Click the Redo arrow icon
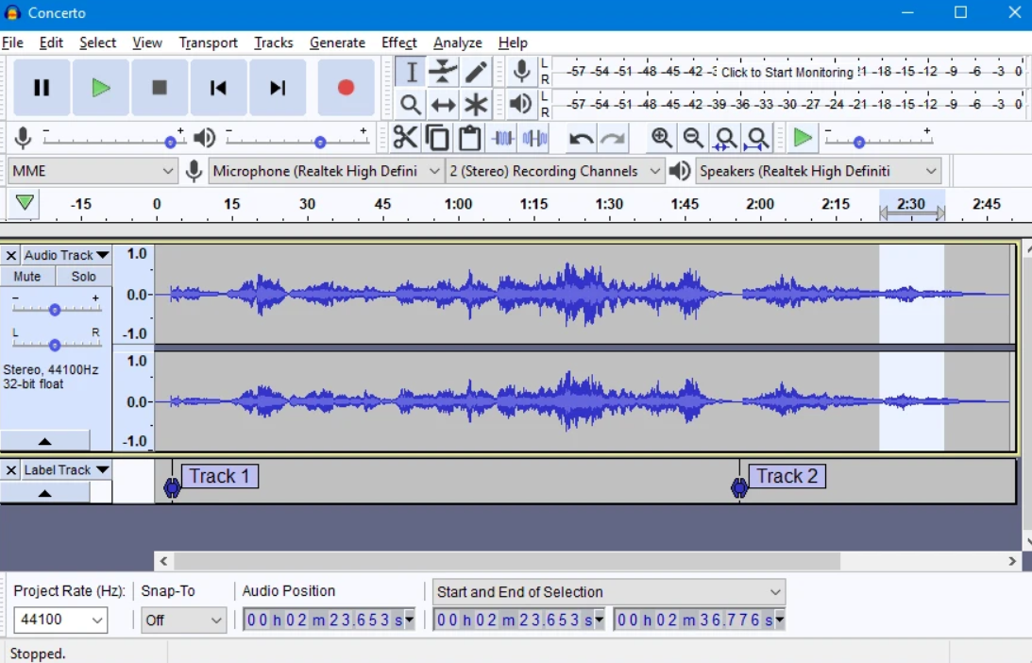 point(613,138)
